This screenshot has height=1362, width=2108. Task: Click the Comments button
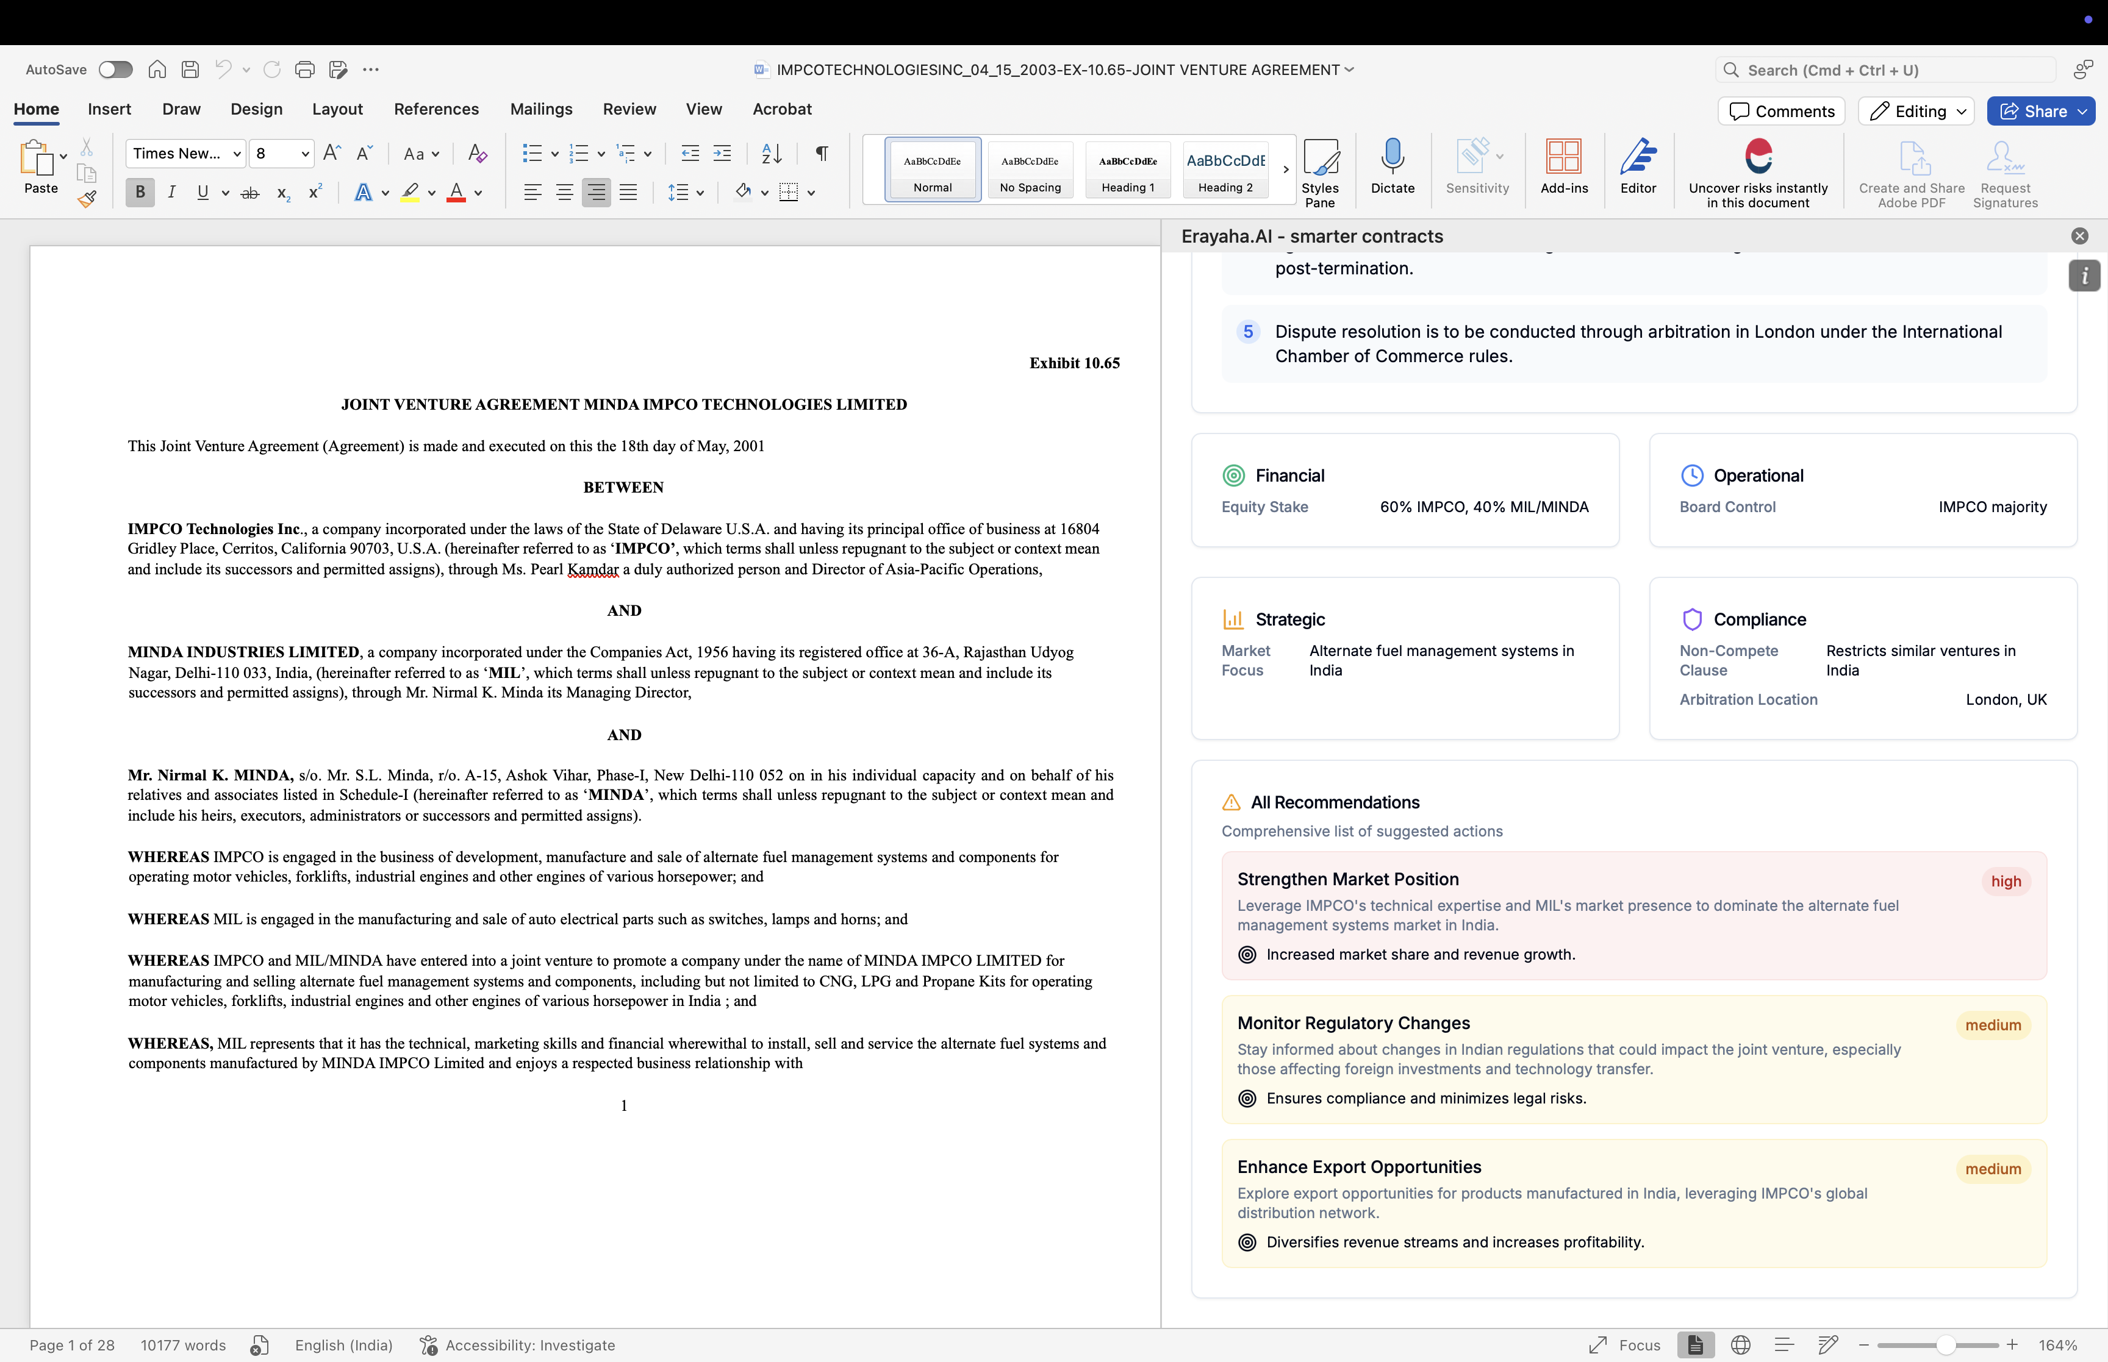1782,110
